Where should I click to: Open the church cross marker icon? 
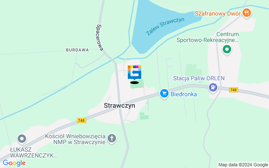coord(112,139)
